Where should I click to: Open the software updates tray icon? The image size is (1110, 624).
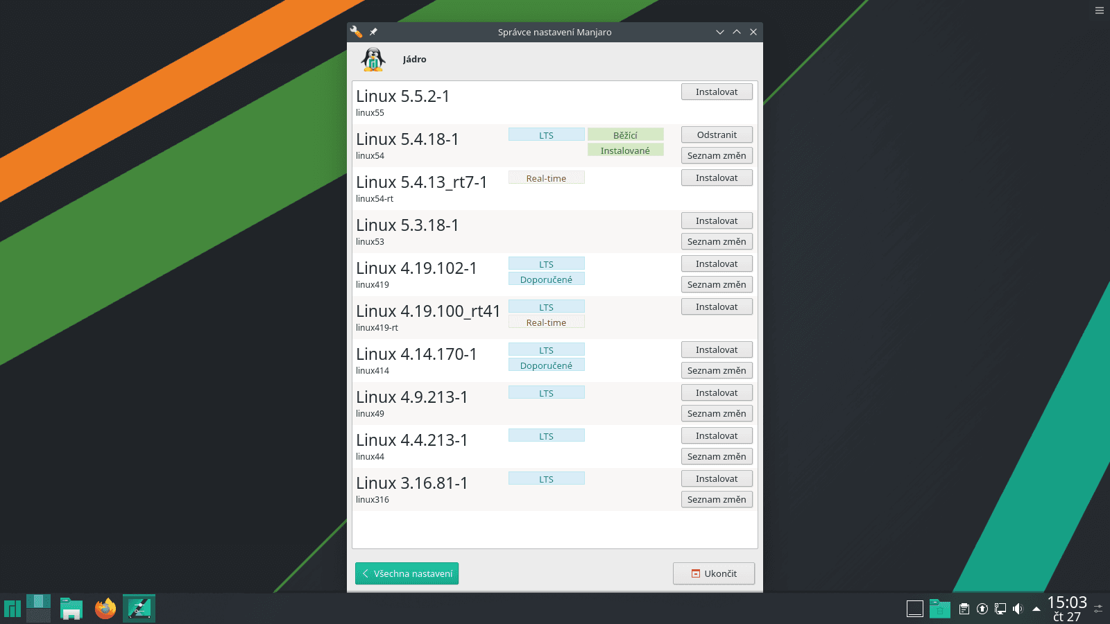(x=982, y=609)
